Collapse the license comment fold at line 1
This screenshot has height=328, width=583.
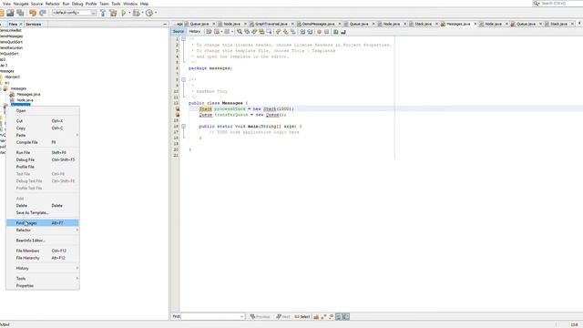click(183, 39)
